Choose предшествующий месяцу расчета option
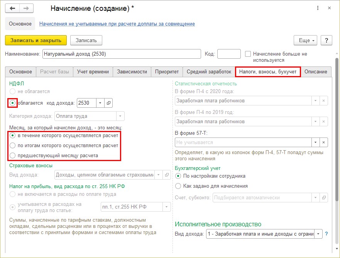 pyautogui.click(x=13, y=155)
